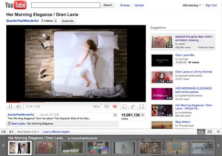Open the abstract thoughts stop motion suggestion
Image resolution: width=222 pixels, height=156 pixels.
point(194,38)
